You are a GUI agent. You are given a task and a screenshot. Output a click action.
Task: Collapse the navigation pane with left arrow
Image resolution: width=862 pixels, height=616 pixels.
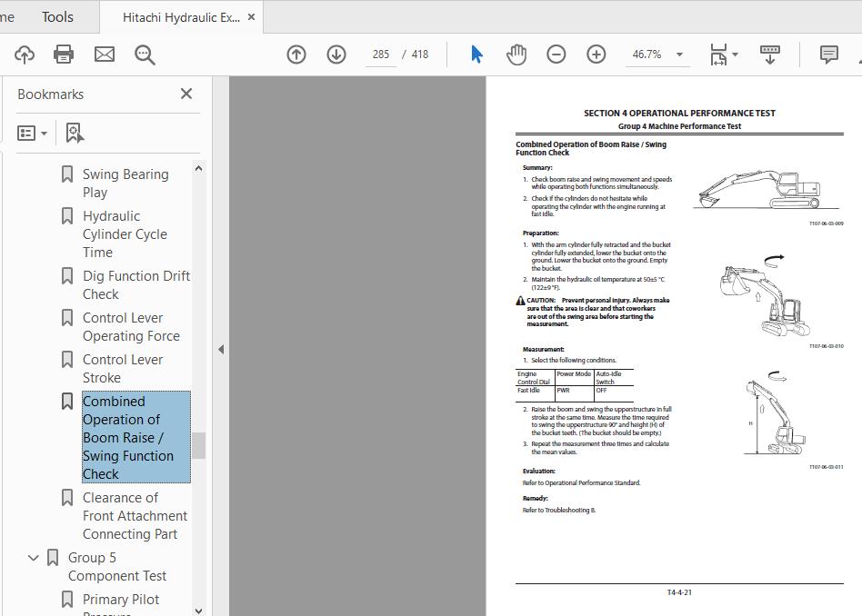[221, 349]
